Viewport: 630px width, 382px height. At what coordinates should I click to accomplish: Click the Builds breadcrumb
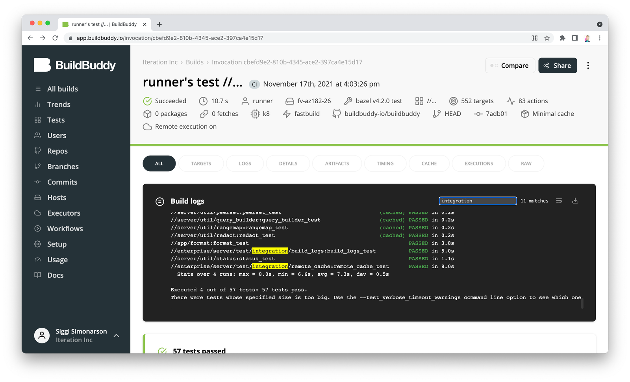pos(195,62)
